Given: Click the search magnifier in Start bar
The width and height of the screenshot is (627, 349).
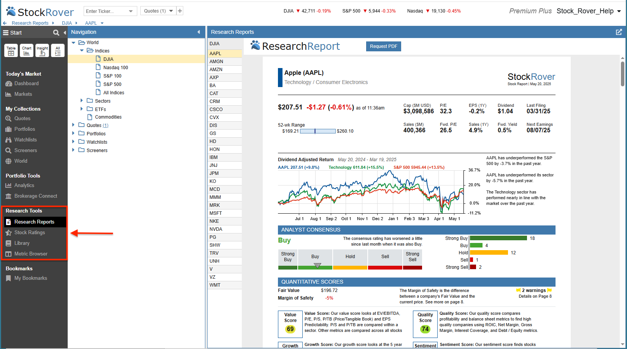Looking at the screenshot, I should pos(56,33).
